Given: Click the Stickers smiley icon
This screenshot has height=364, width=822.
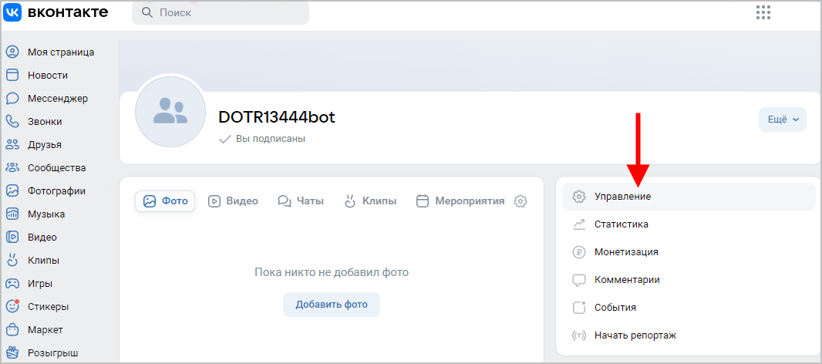Looking at the screenshot, I should 12,306.
